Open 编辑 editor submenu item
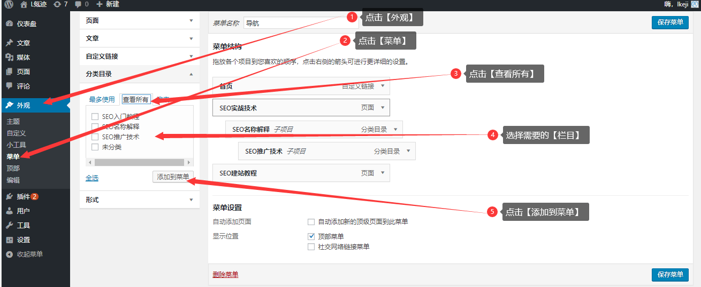The height and width of the screenshot is (287, 701). click(x=13, y=180)
